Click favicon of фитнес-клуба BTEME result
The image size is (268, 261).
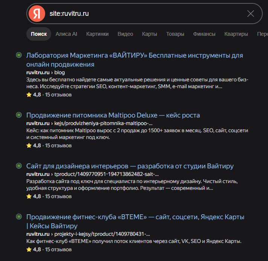point(19,217)
